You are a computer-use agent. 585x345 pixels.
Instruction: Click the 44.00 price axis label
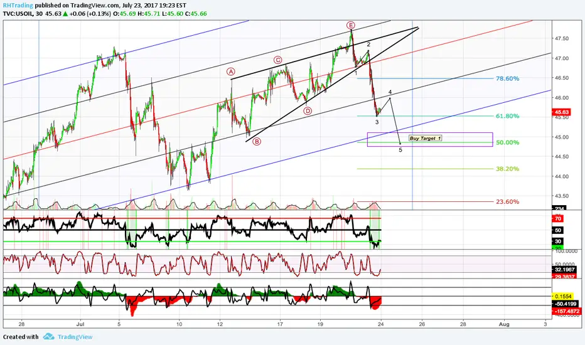562,176
